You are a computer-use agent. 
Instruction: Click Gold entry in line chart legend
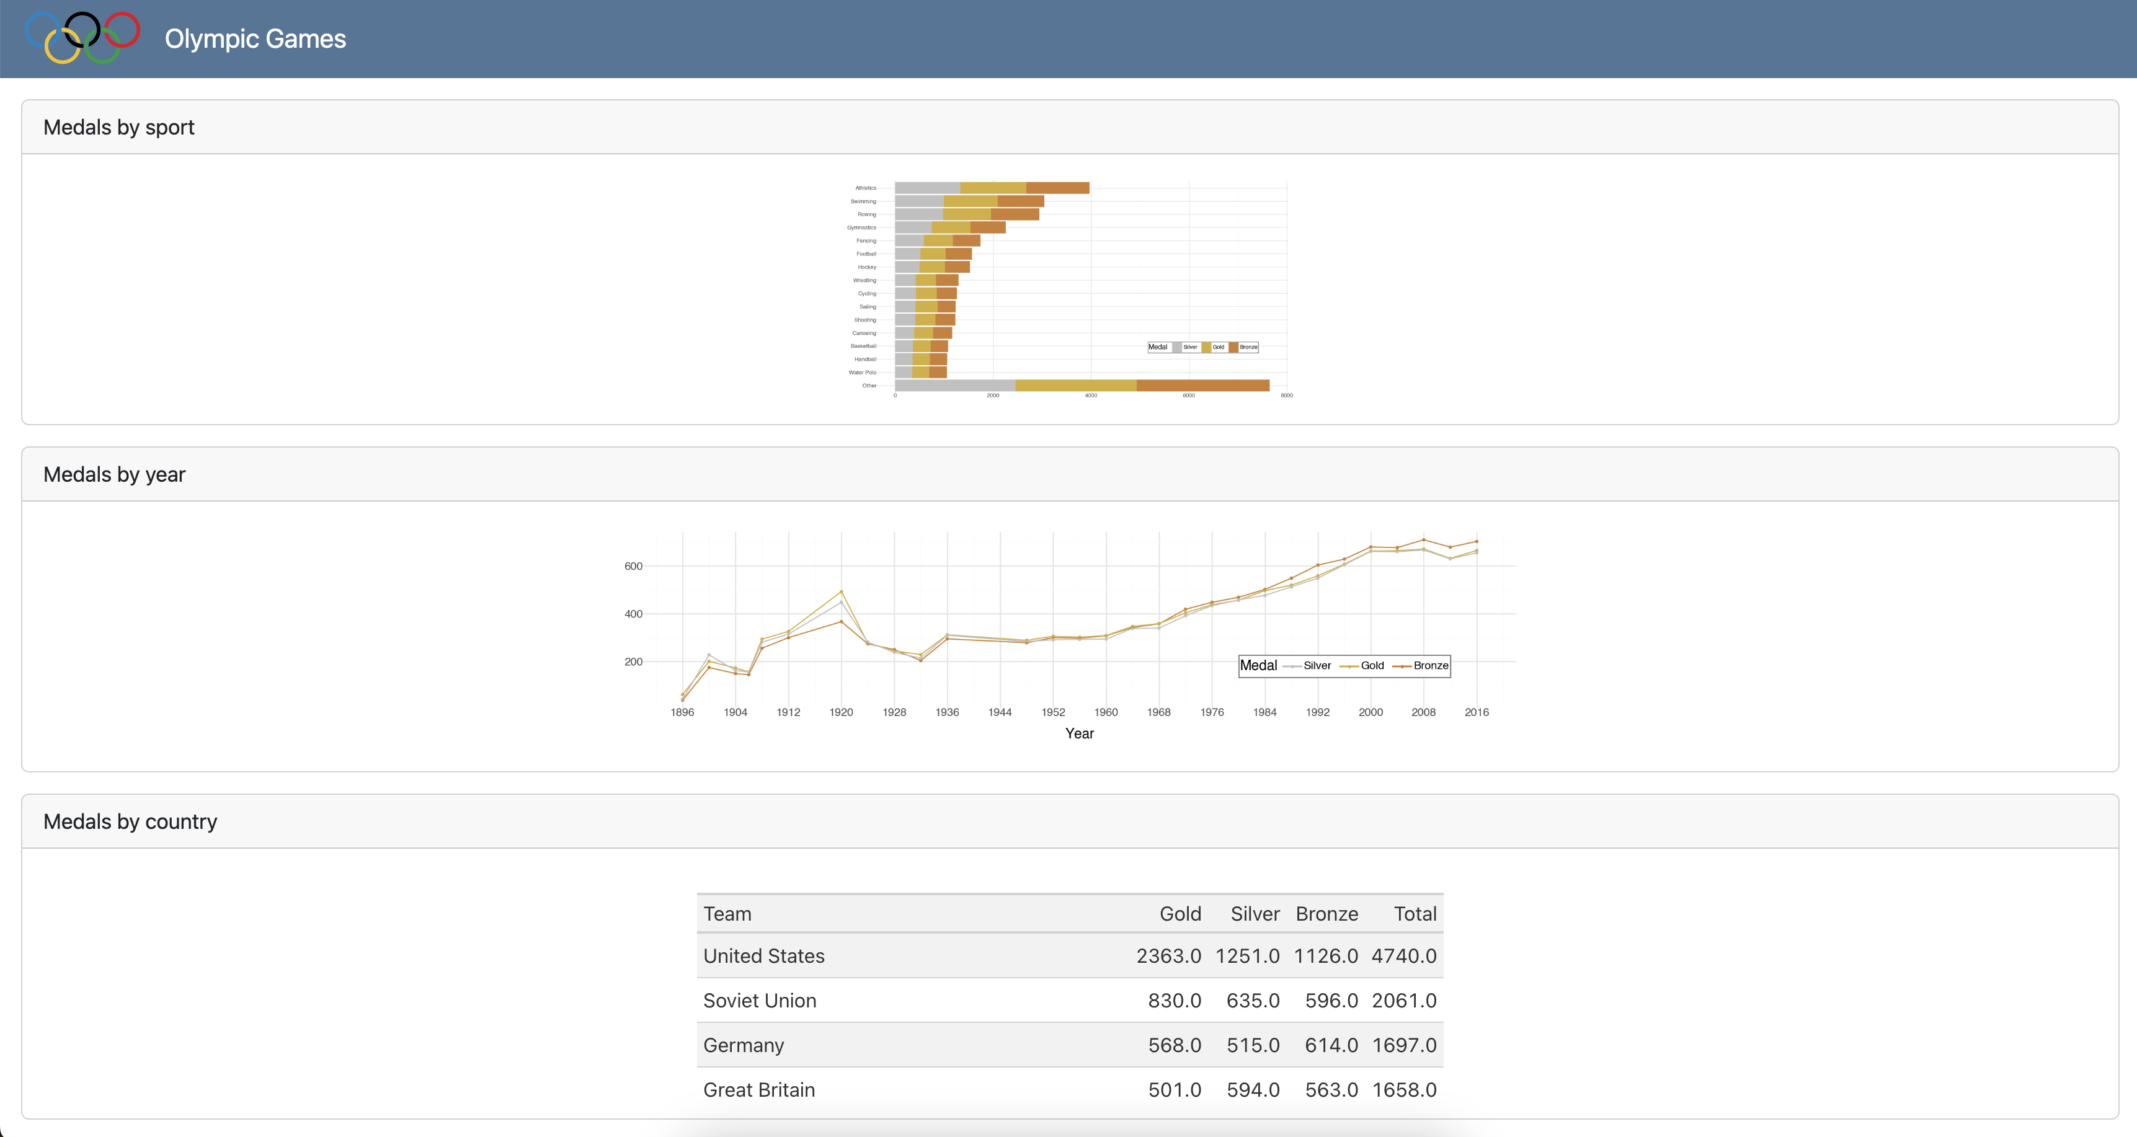click(x=1363, y=666)
